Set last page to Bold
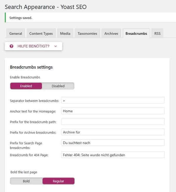This screenshot has height=192, width=176. [x=26, y=181]
